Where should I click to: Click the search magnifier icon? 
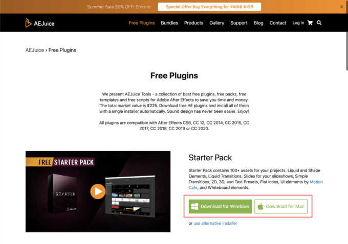[x=319, y=23]
